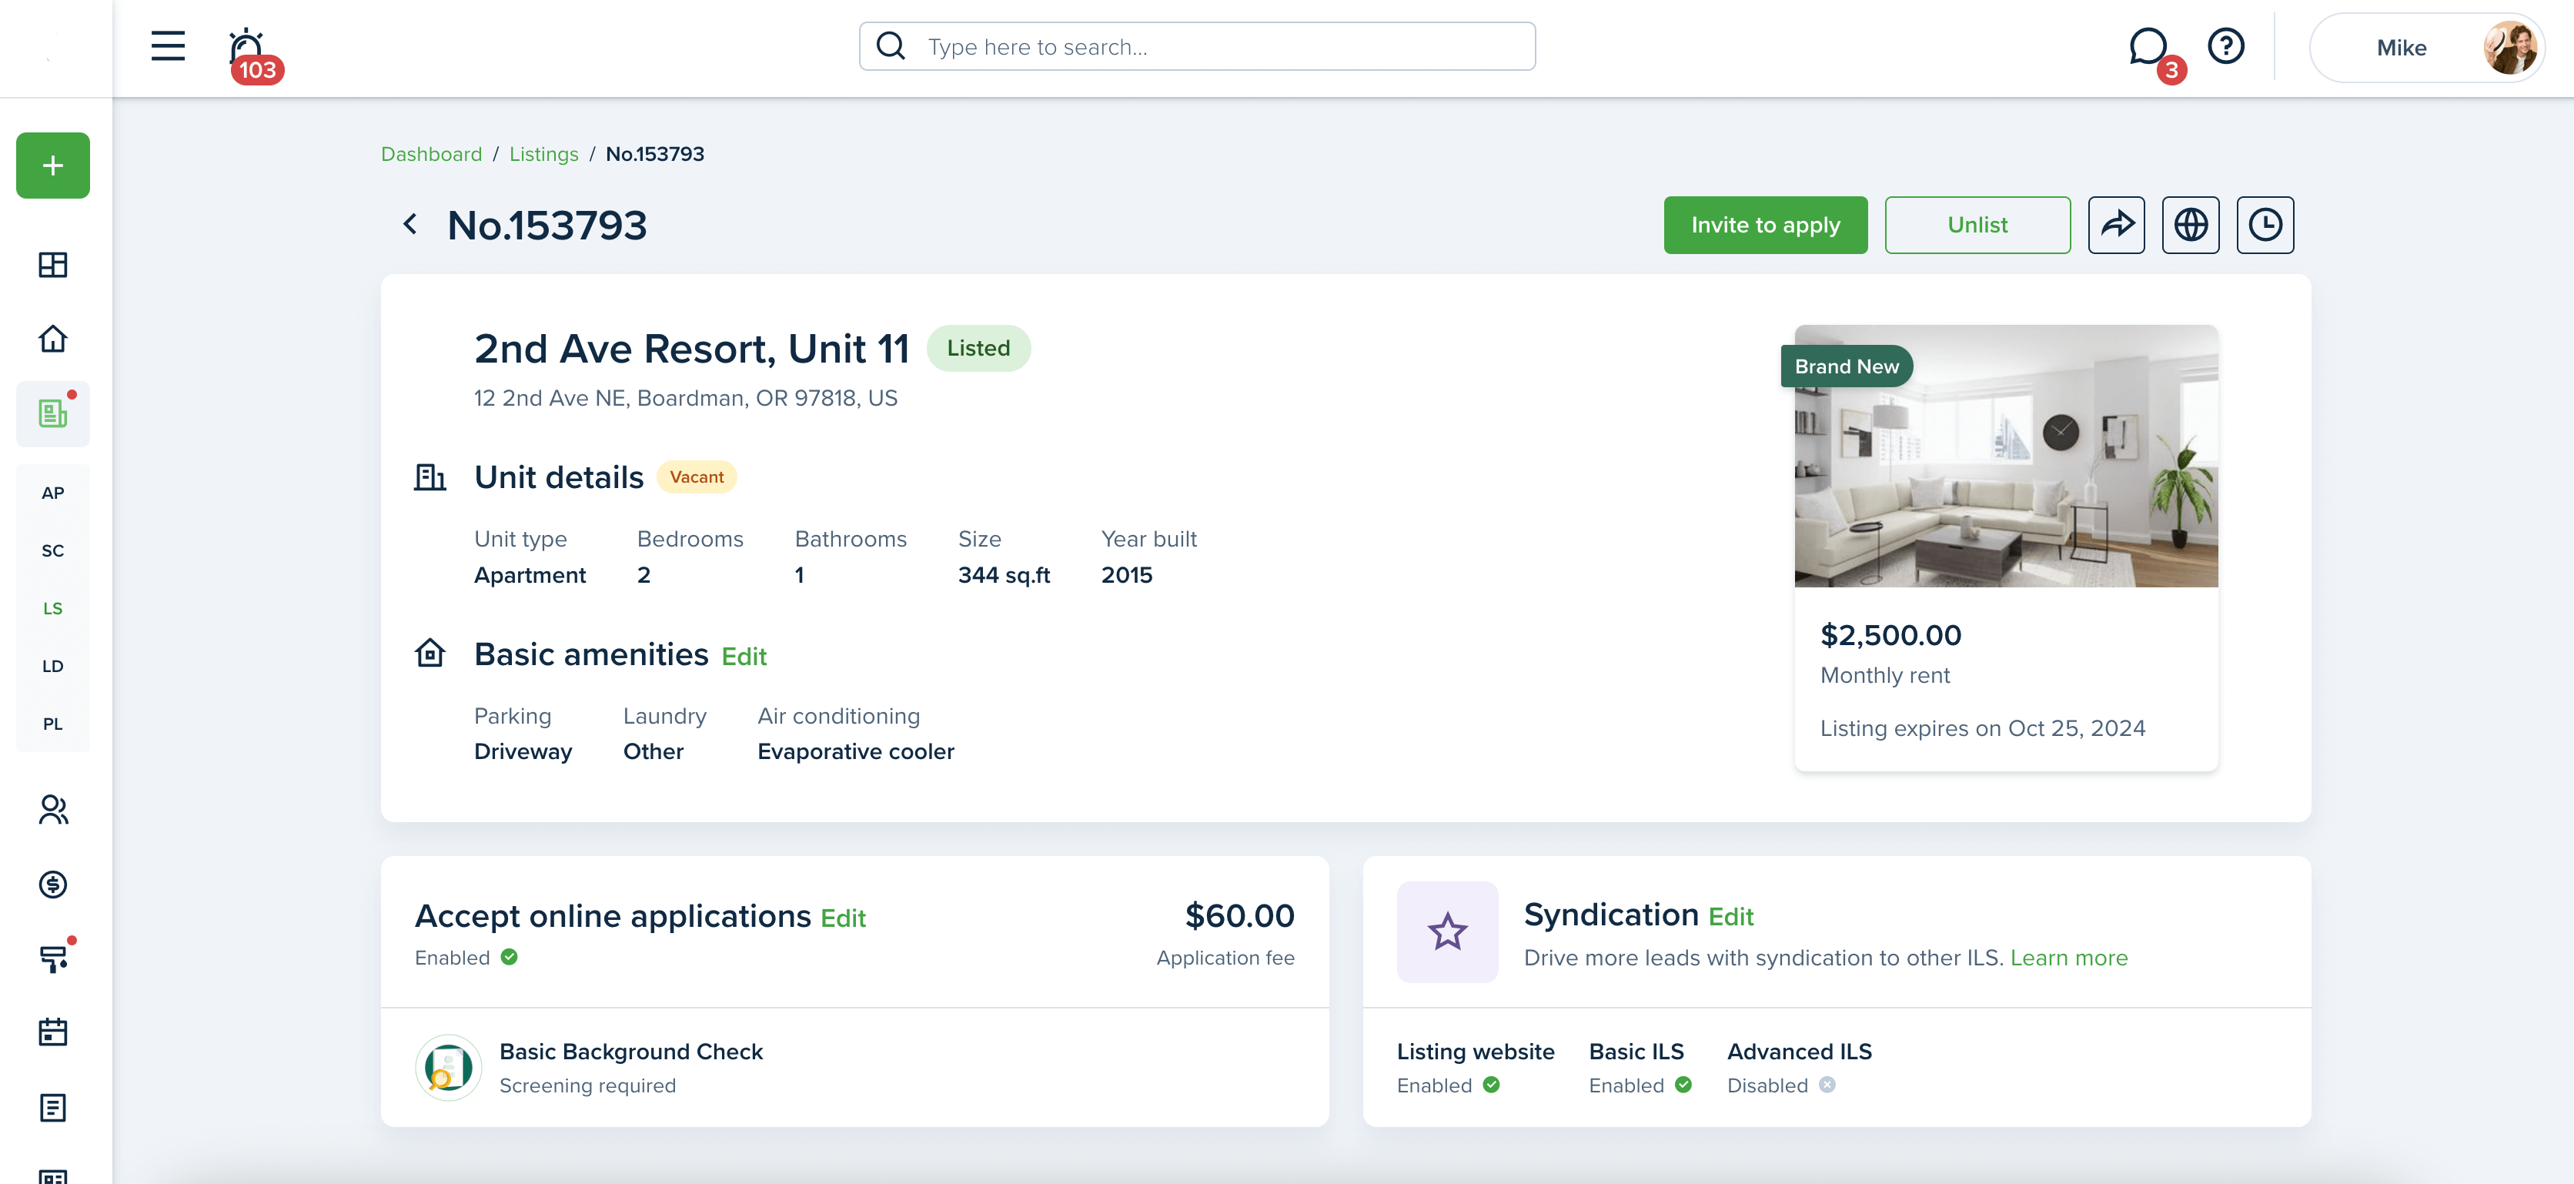
Task: Open the help question mark icon
Action: tap(2225, 46)
